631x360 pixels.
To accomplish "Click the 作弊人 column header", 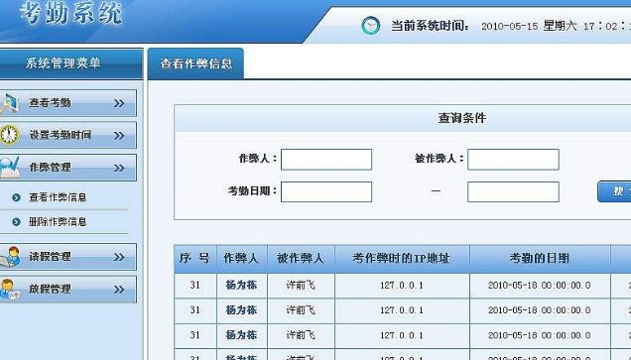I will [x=242, y=259].
